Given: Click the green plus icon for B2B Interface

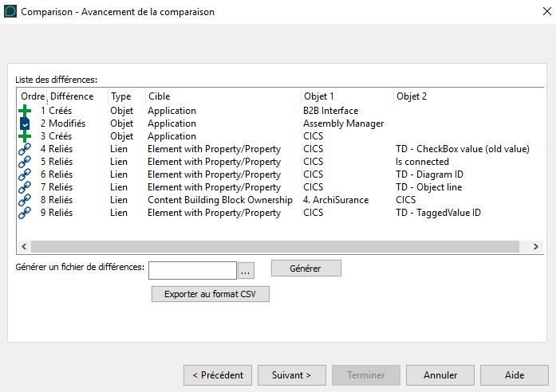Looking at the screenshot, I should [25, 111].
